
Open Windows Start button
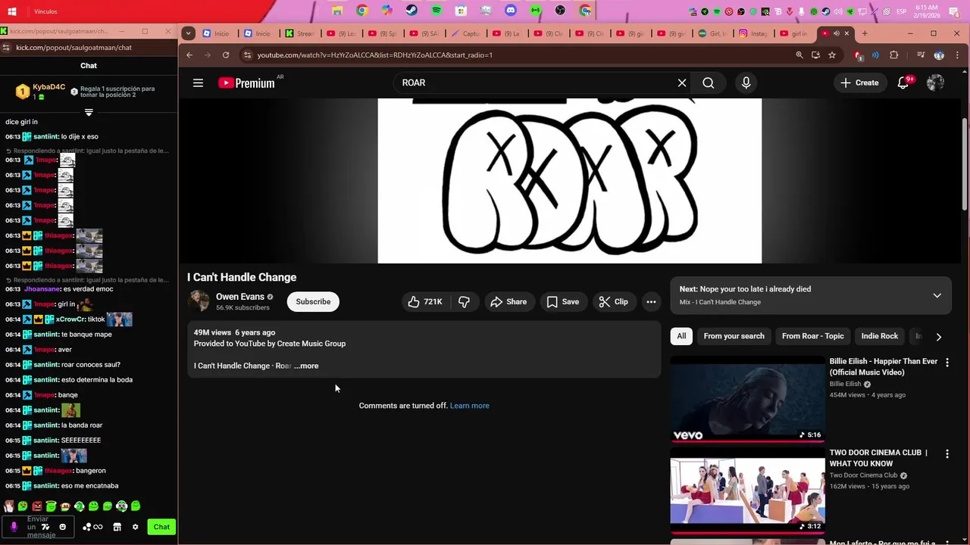[x=12, y=11]
